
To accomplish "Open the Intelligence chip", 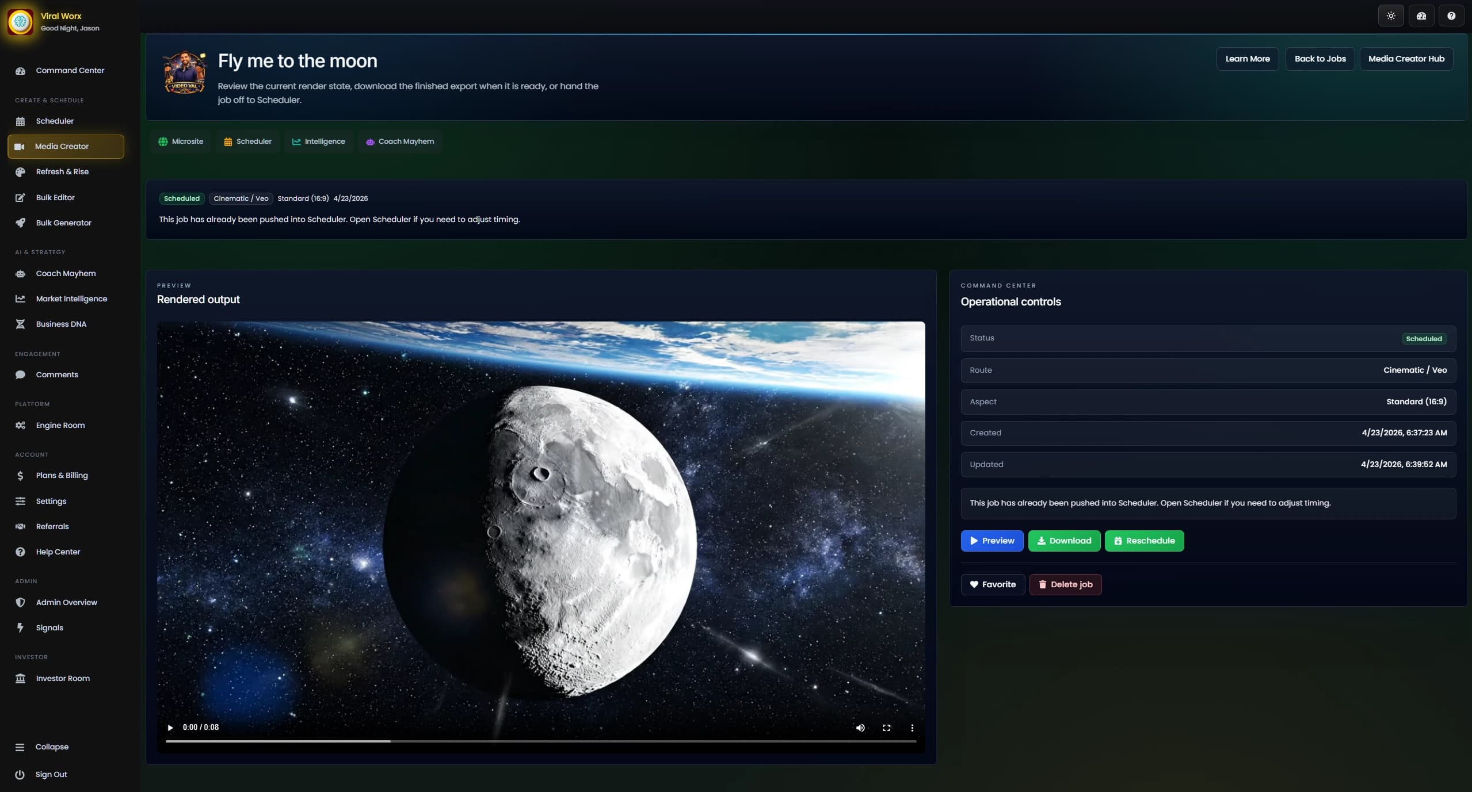I will point(318,141).
